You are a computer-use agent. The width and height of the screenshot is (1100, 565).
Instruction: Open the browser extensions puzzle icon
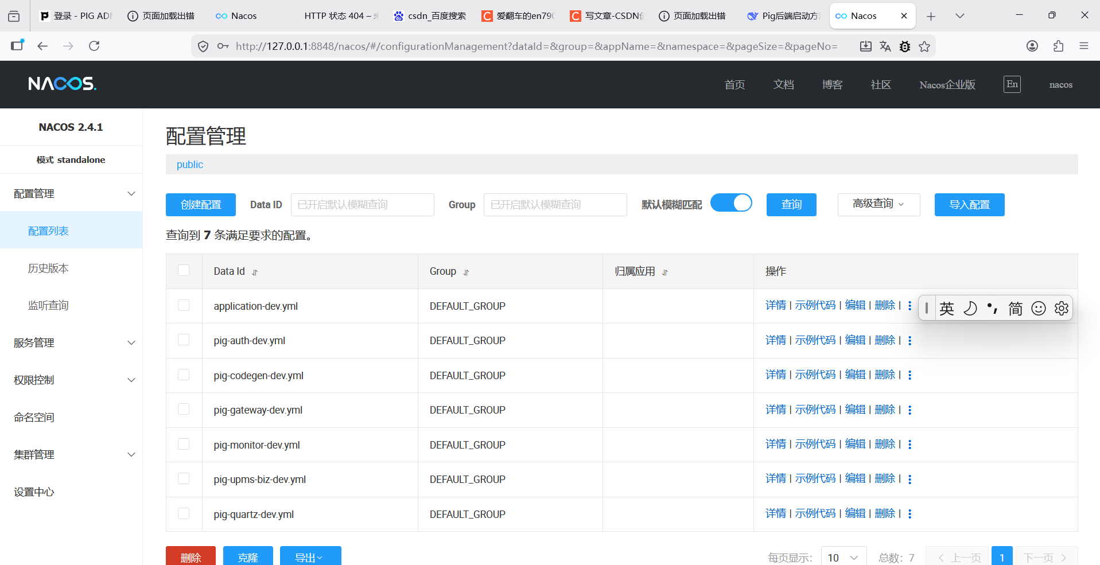click(1059, 46)
